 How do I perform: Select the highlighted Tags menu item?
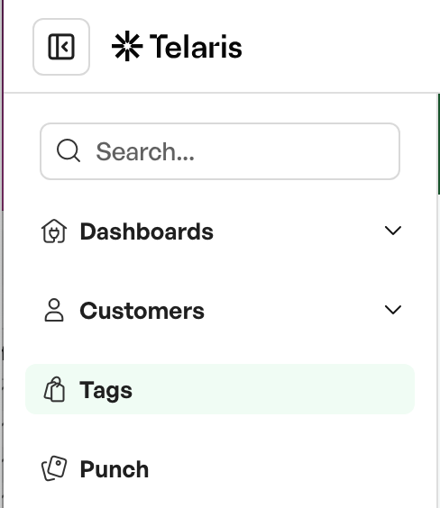(220, 389)
